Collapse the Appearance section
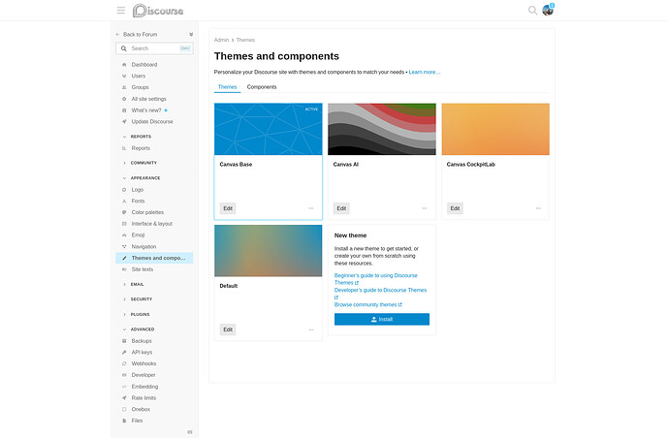Screen dimensions: 669x438 coord(142,178)
